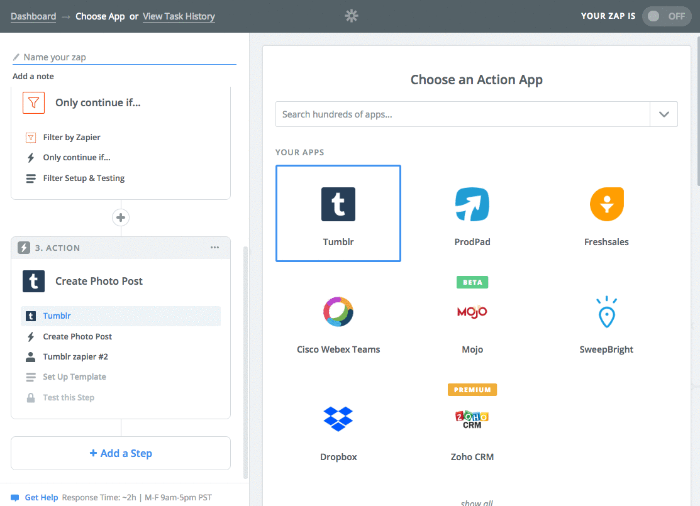Click the Search hundreds of apps field
Screen dimensions: 700x506
click(462, 114)
